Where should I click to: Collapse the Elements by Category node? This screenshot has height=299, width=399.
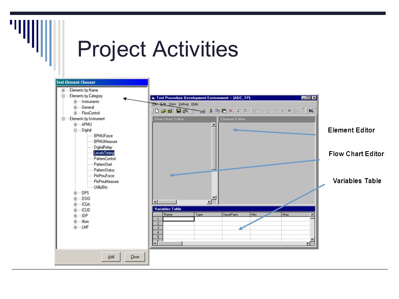point(63,96)
